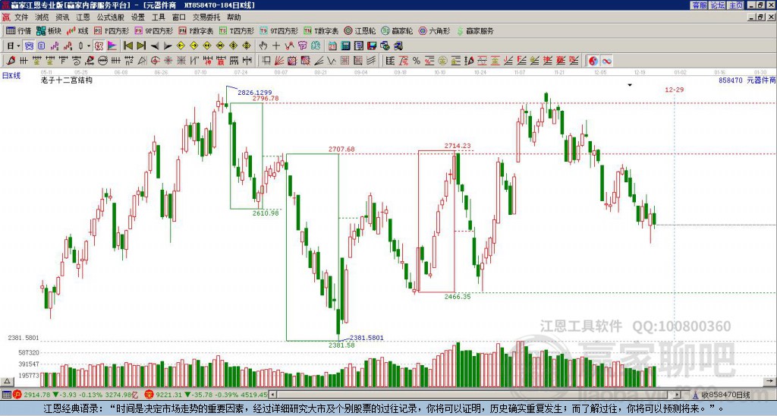
Task: Click the 客服 customer service link
Action: [x=699, y=5]
